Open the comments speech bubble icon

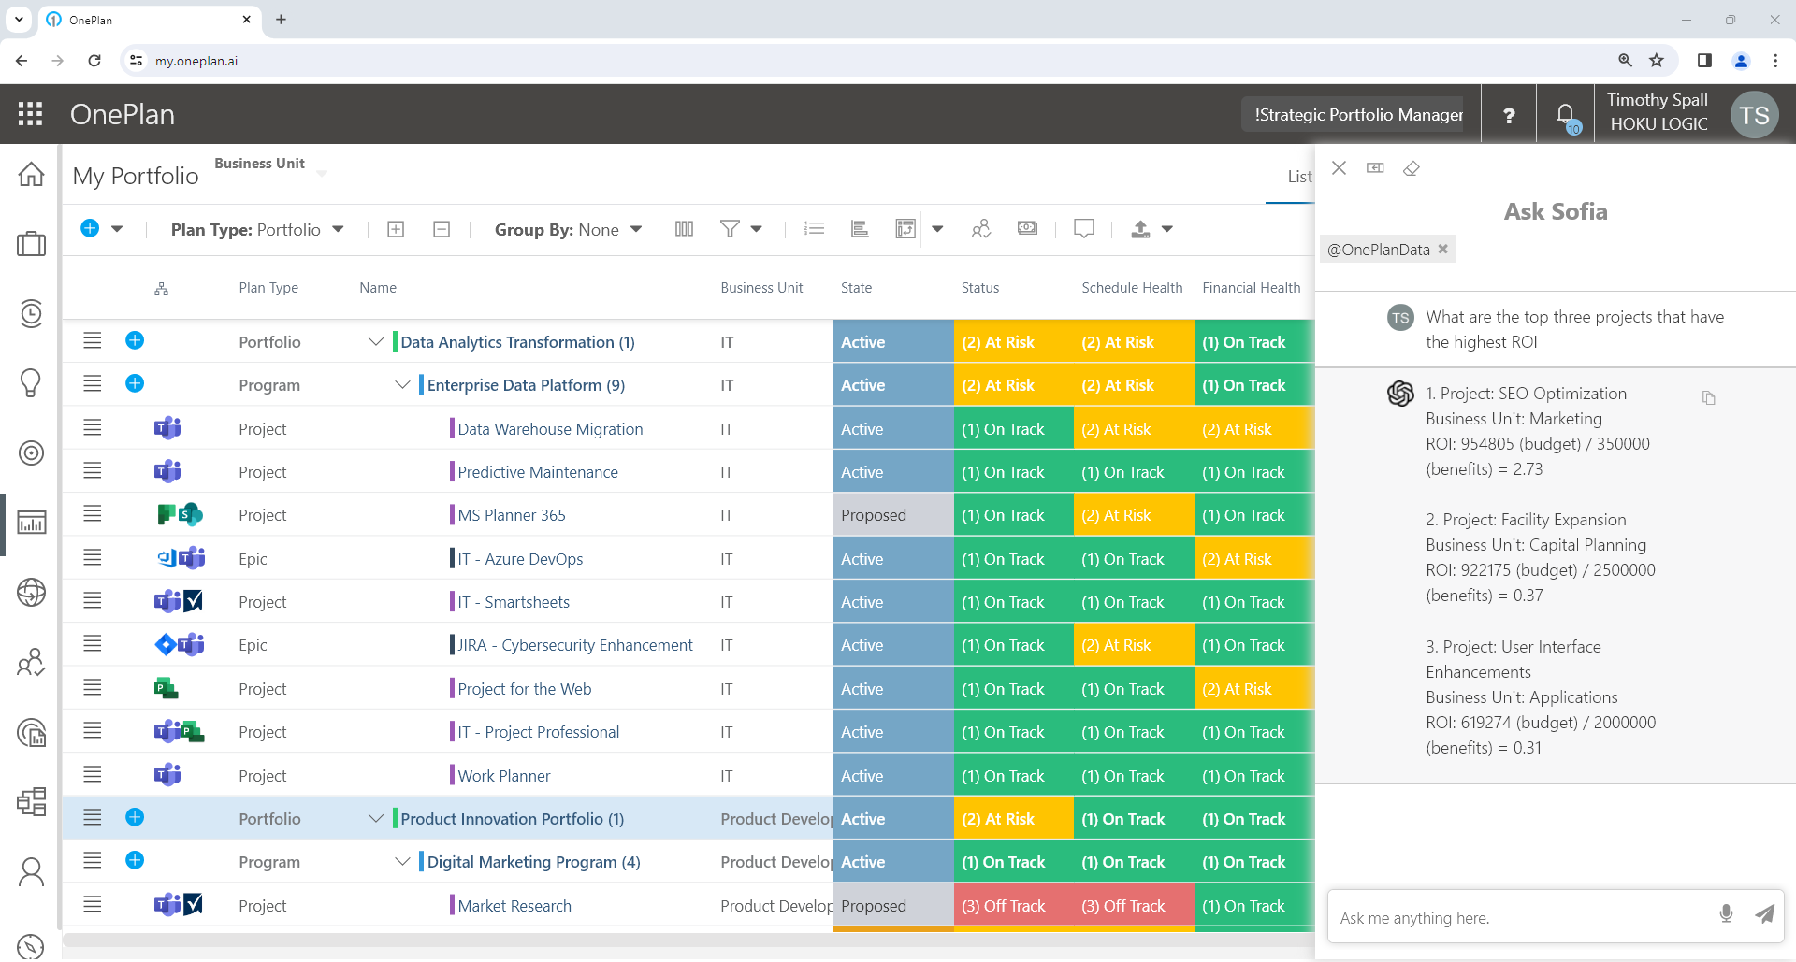pyautogui.click(x=1084, y=229)
